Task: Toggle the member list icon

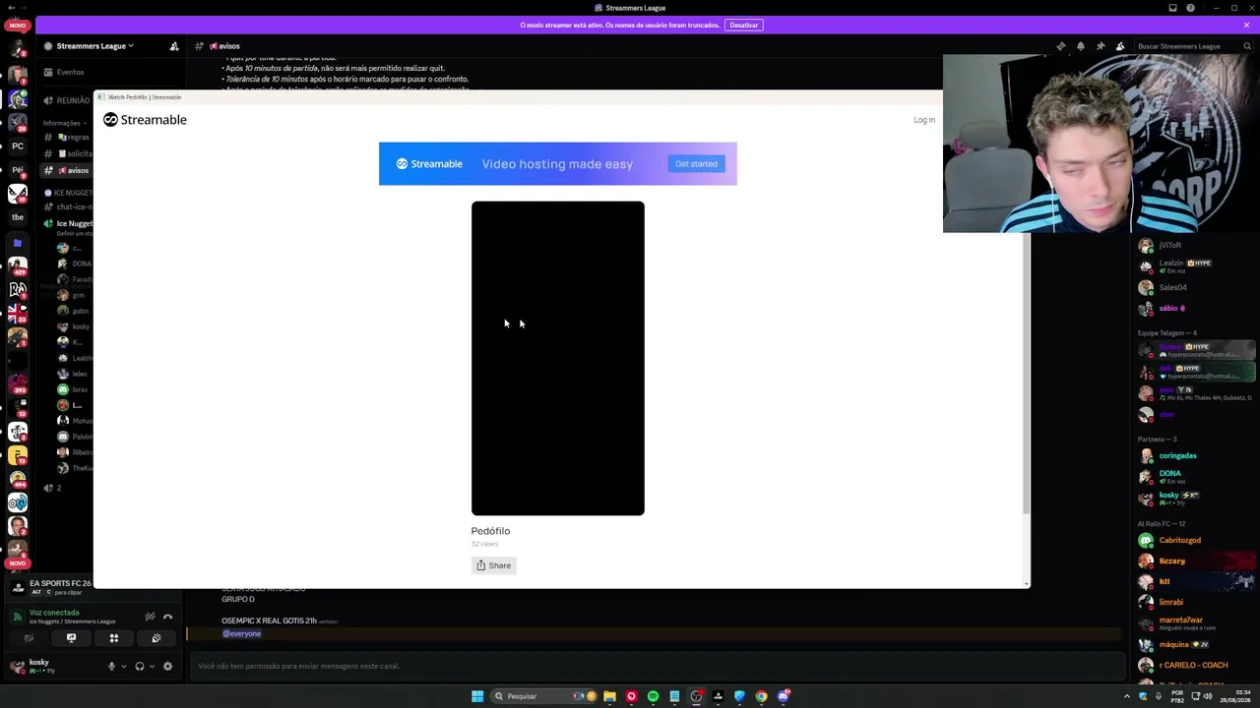Action: (1120, 46)
